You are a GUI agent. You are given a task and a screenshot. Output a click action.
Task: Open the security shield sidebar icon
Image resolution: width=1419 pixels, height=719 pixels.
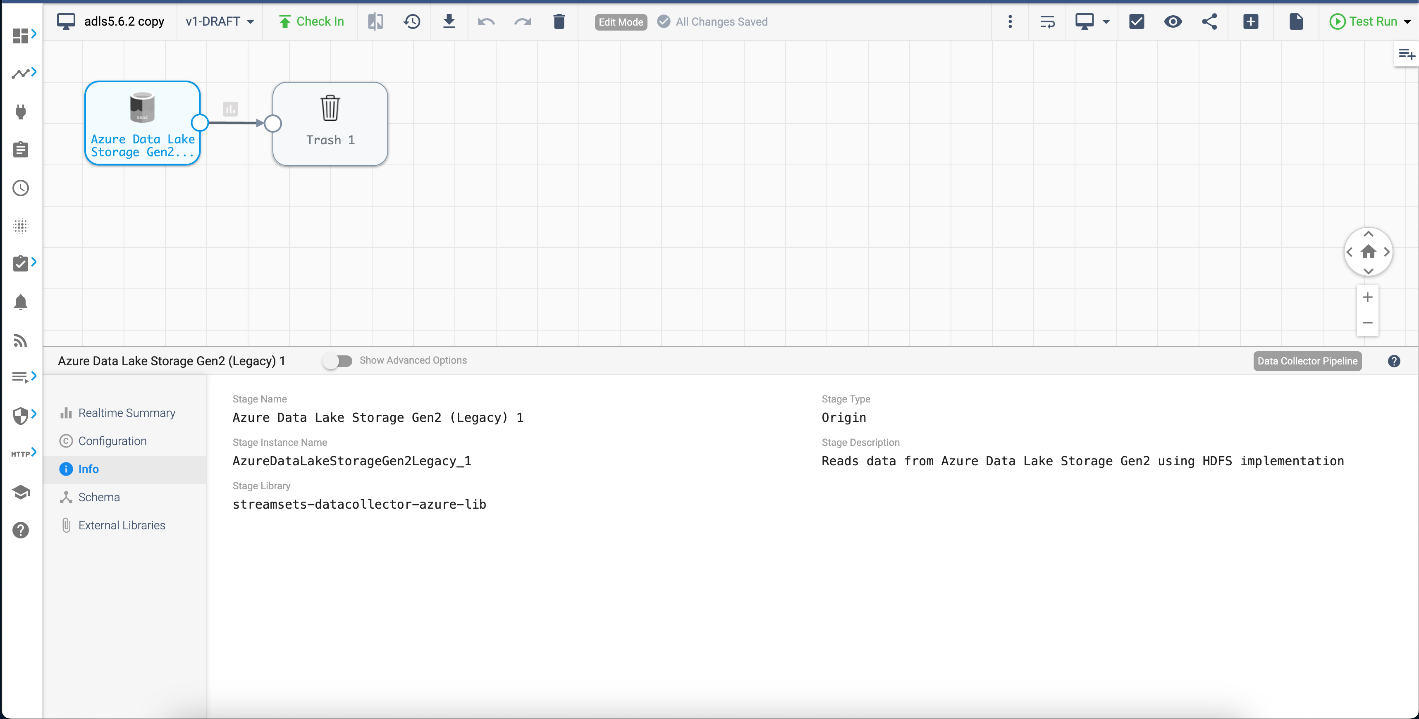(x=21, y=416)
